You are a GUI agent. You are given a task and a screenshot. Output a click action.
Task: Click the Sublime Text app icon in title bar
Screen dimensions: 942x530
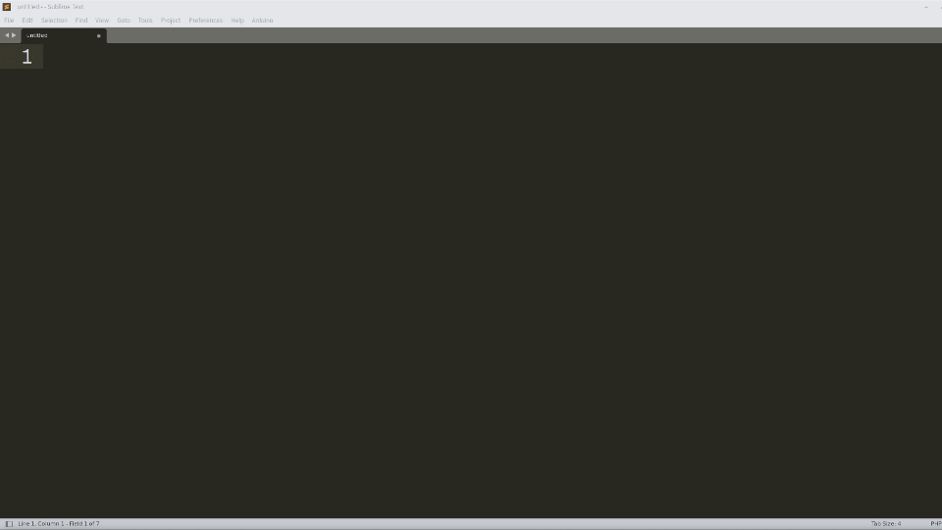(x=7, y=7)
